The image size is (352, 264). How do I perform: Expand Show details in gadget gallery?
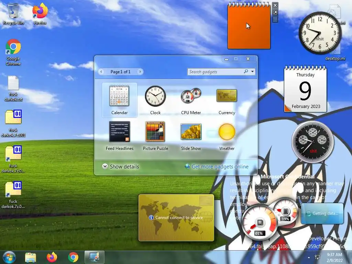point(121,167)
